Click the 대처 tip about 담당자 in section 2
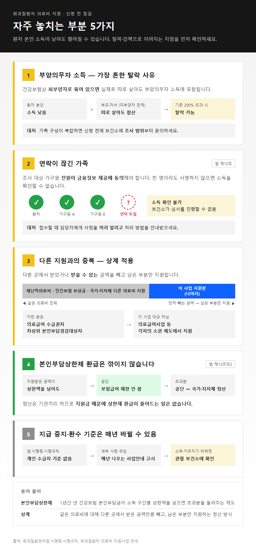The height and width of the screenshot is (557, 256). 129,227
